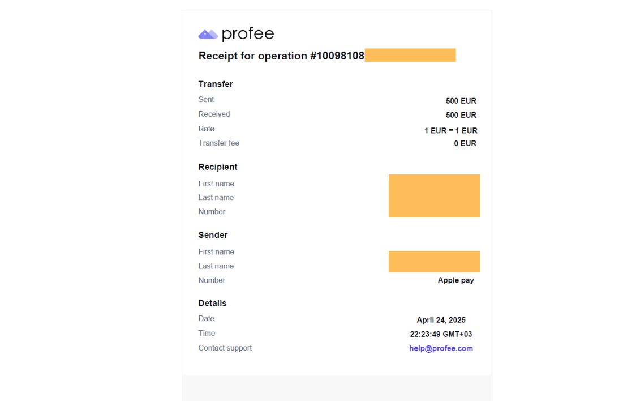Select the Received amount 500 EUR

(x=461, y=116)
